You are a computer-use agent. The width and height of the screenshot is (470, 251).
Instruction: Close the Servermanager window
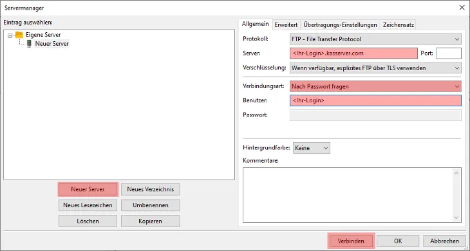[x=462, y=8]
